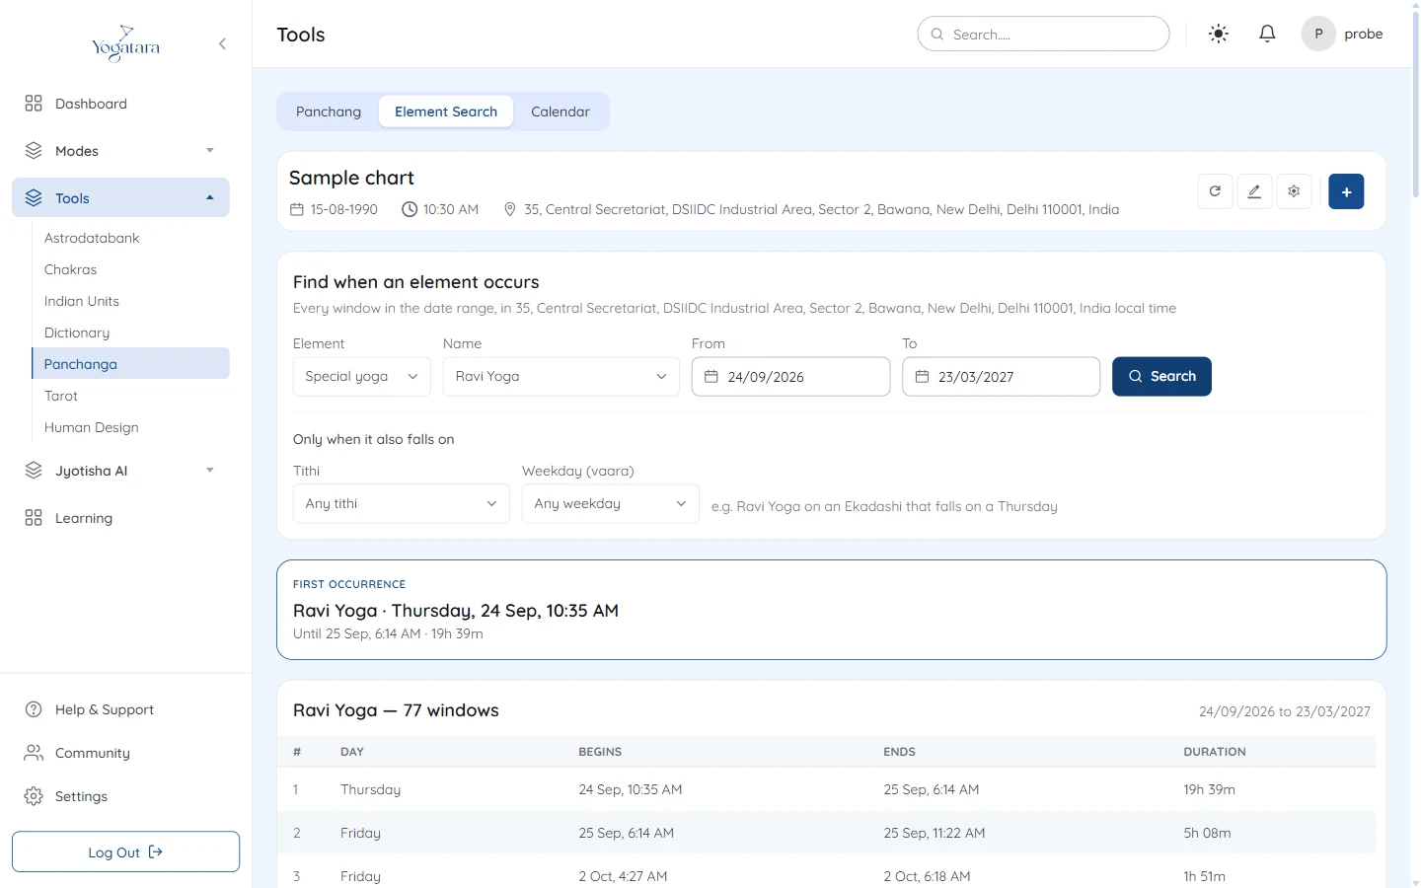1421x888 pixels.
Task: Click table cell '24 Sep, 10:35 AM'
Action: coord(631,789)
